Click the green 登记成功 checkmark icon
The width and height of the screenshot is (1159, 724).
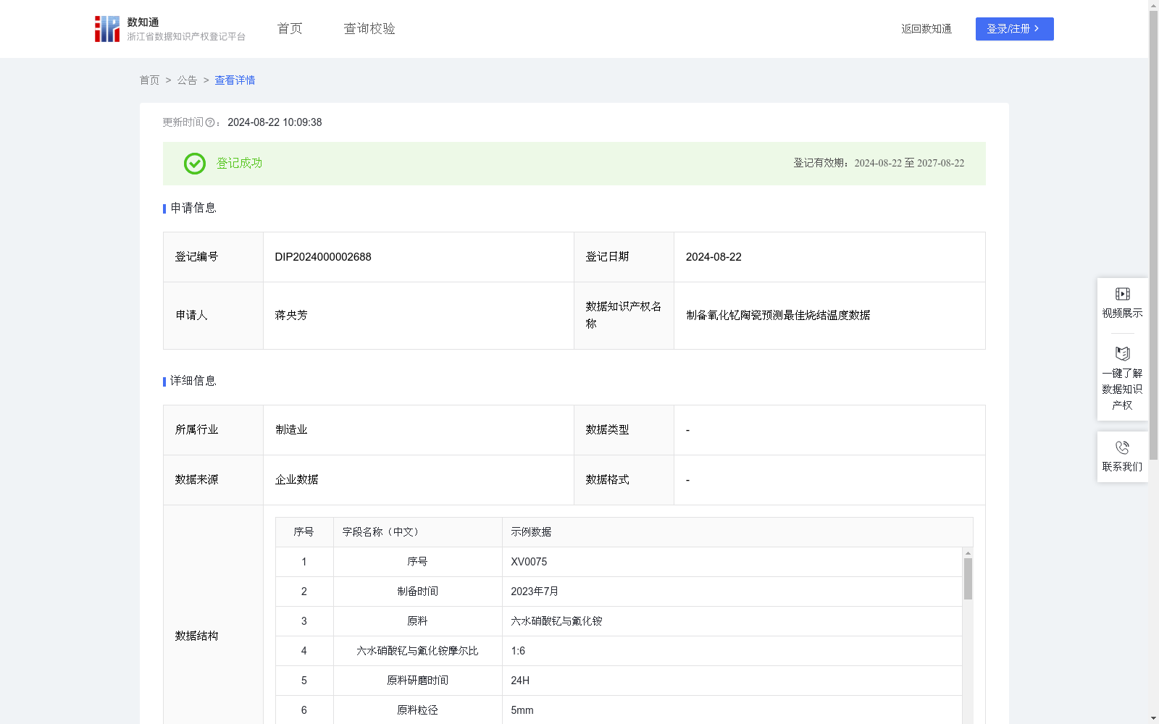[194, 164]
